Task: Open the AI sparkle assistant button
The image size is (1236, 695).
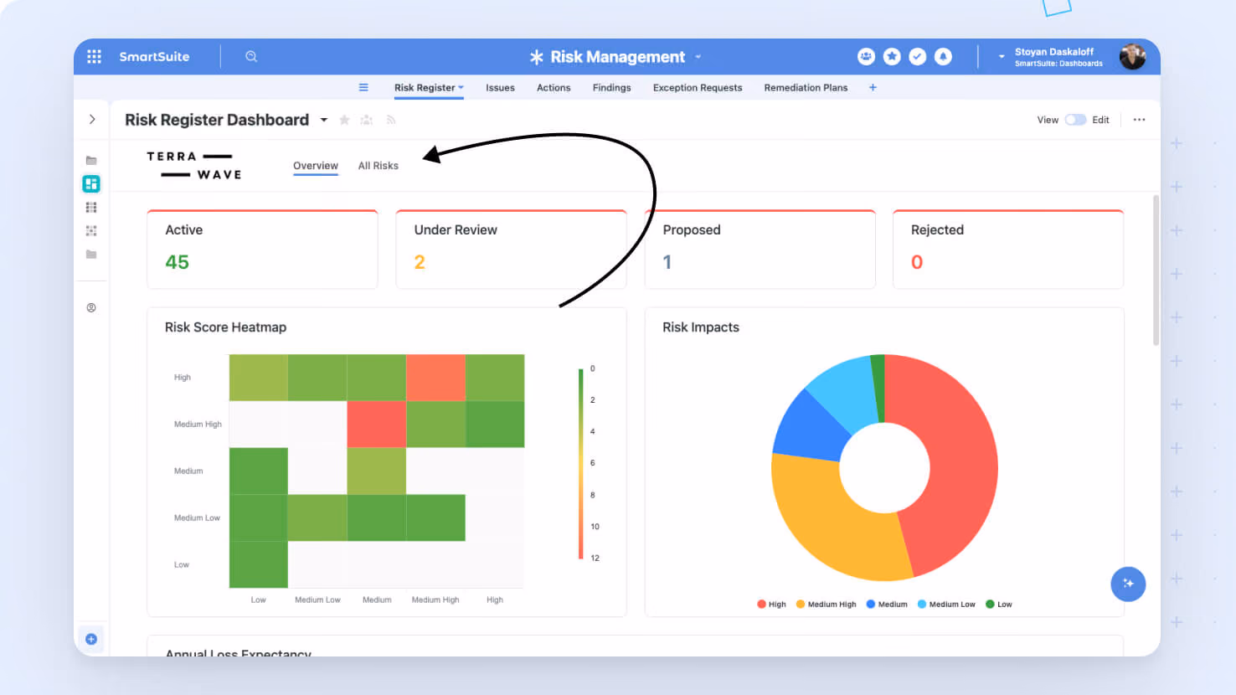Action: tap(1128, 584)
